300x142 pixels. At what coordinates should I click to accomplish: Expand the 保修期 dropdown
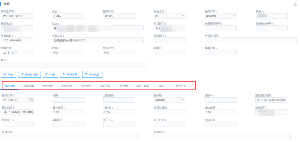(183, 100)
